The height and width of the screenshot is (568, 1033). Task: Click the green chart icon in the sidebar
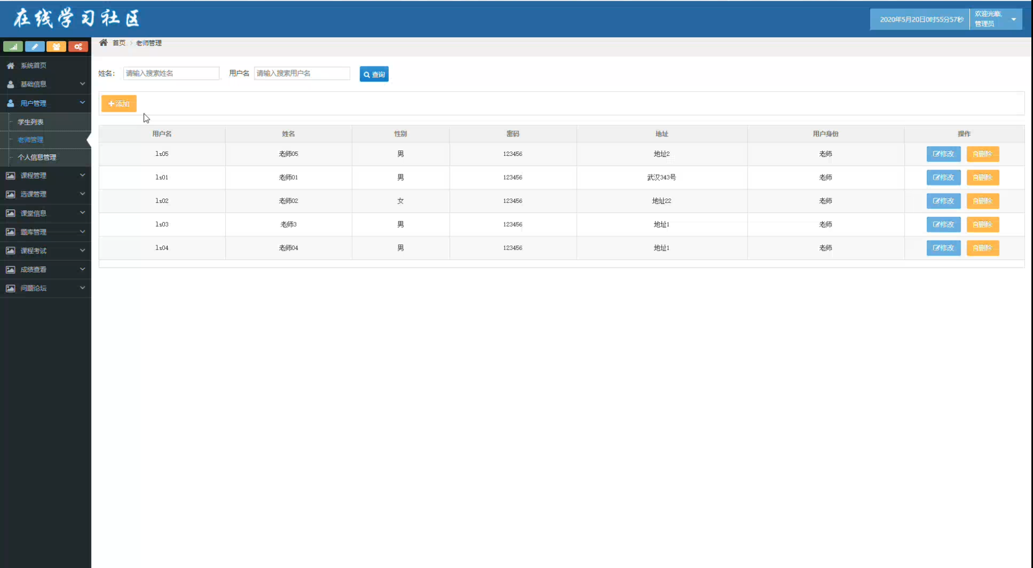tap(13, 47)
